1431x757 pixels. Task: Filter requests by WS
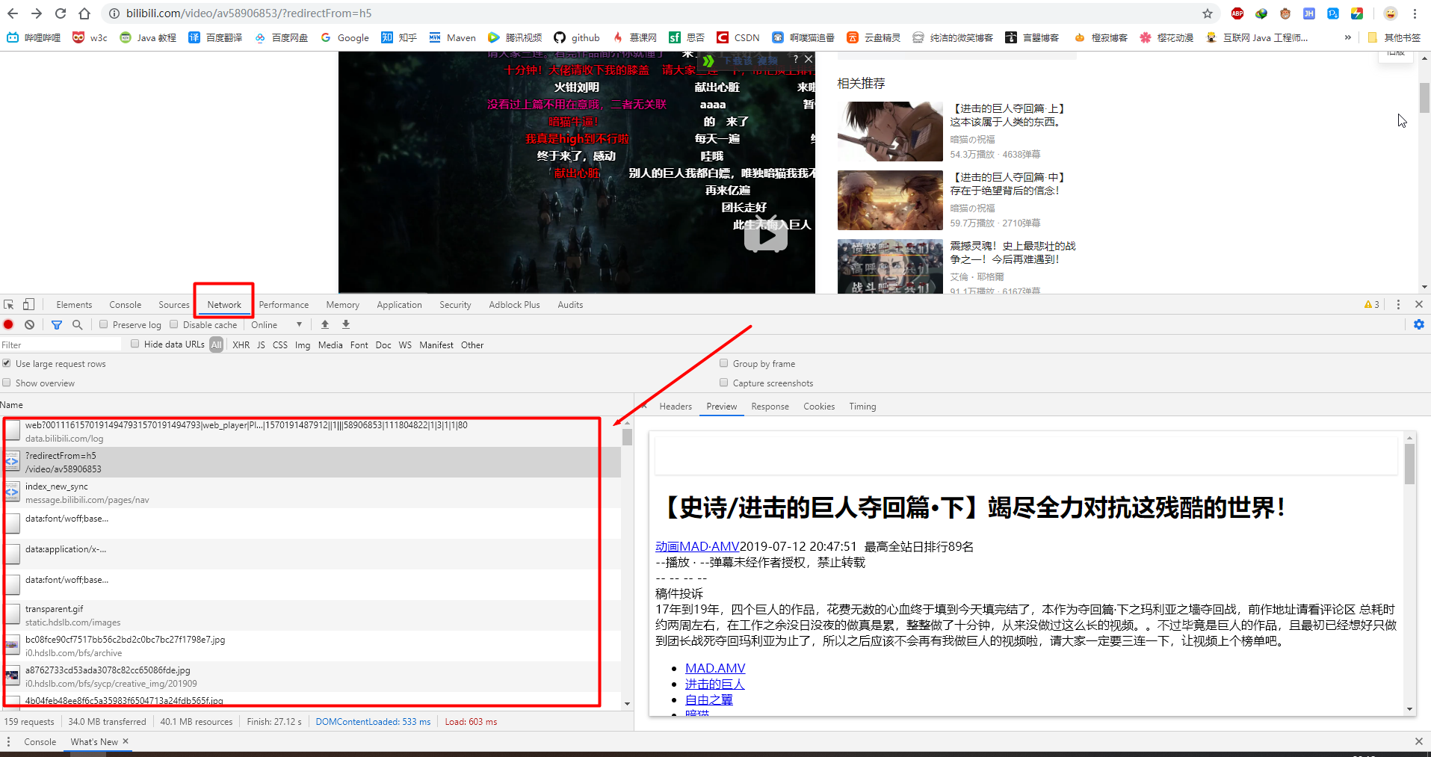(x=405, y=344)
